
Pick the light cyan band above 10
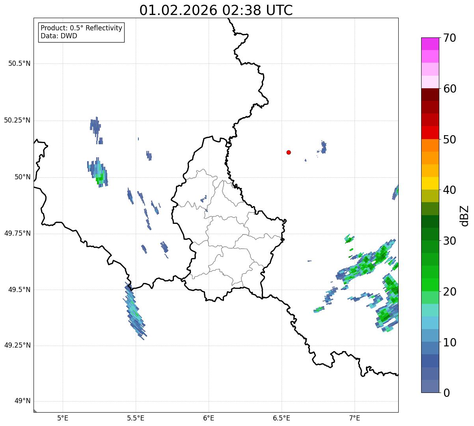point(430,323)
